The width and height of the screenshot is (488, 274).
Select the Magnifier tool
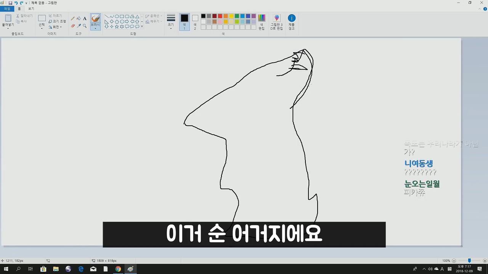[x=85, y=26]
